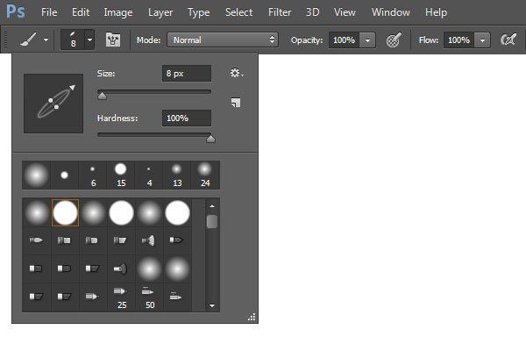
Task: Click the Brush tool preset icon
Action: click(28, 39)
